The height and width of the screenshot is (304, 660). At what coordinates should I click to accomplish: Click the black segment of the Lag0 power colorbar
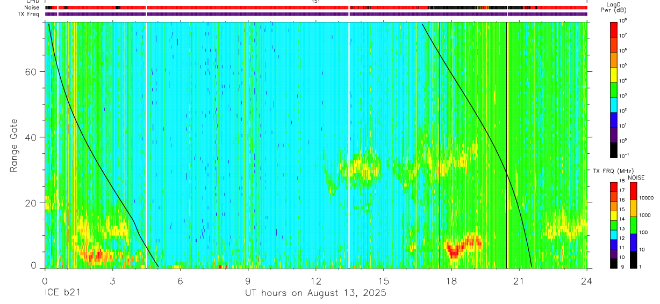coord(614,150)
